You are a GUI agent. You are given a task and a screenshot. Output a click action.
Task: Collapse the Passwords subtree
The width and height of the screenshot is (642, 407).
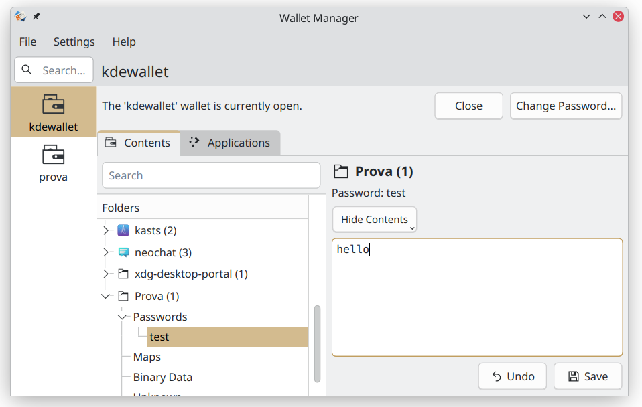122,317
